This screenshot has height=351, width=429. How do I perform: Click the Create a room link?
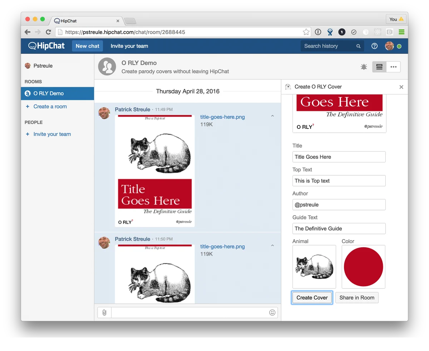50,106
